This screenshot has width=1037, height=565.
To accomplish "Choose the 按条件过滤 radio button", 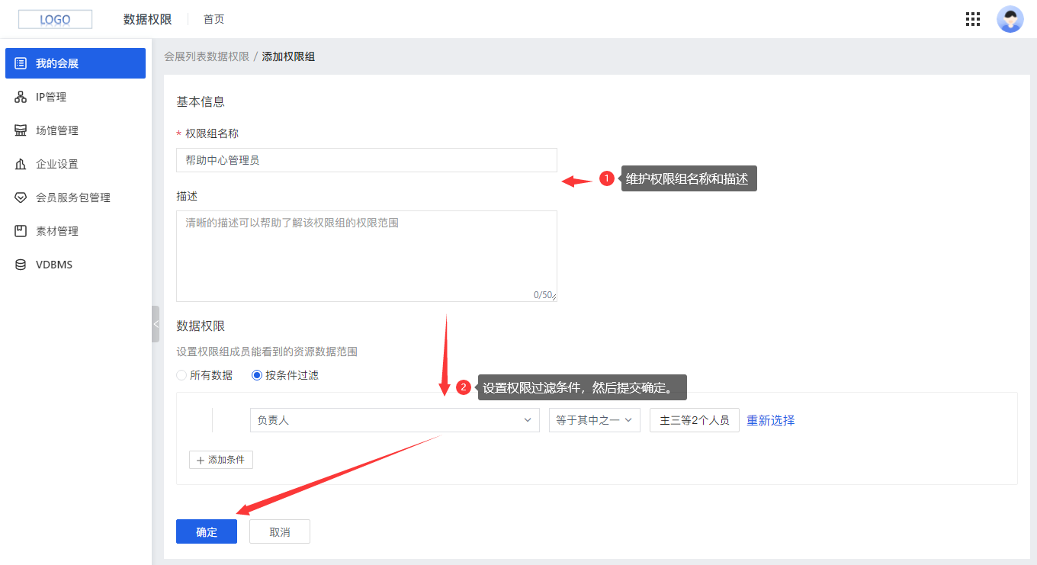I will (x=257, y=374).
